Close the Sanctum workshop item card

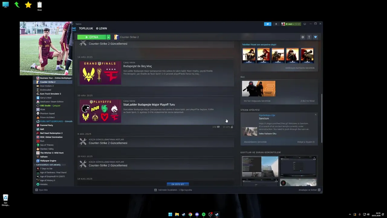(x=315, y=115)
